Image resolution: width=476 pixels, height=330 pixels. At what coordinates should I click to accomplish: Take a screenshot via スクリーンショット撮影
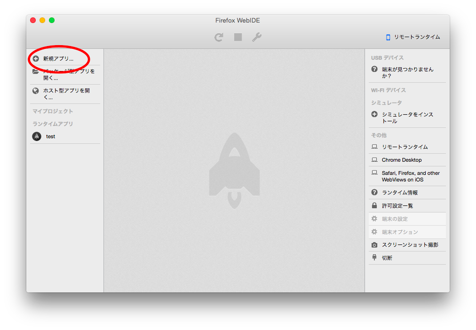[x=407, y=245]
